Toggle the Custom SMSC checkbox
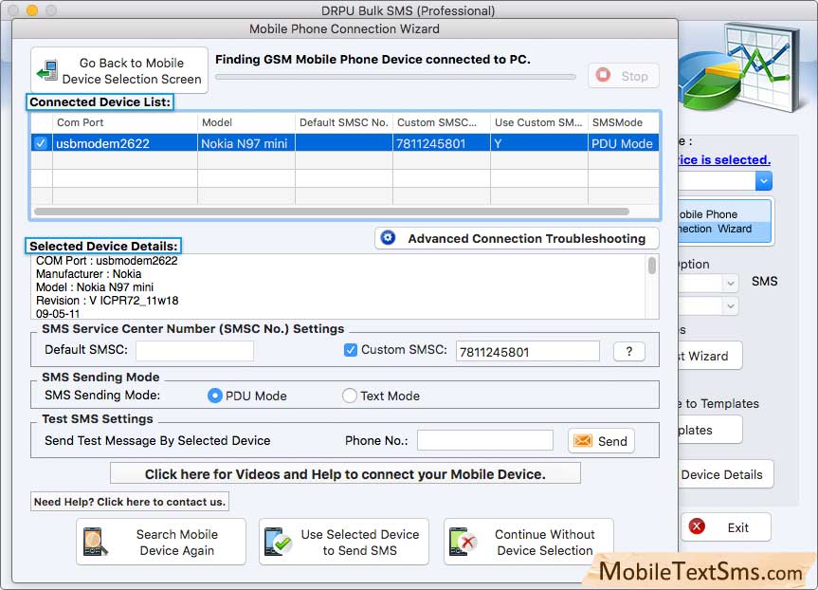 click(x=351, y=350)
